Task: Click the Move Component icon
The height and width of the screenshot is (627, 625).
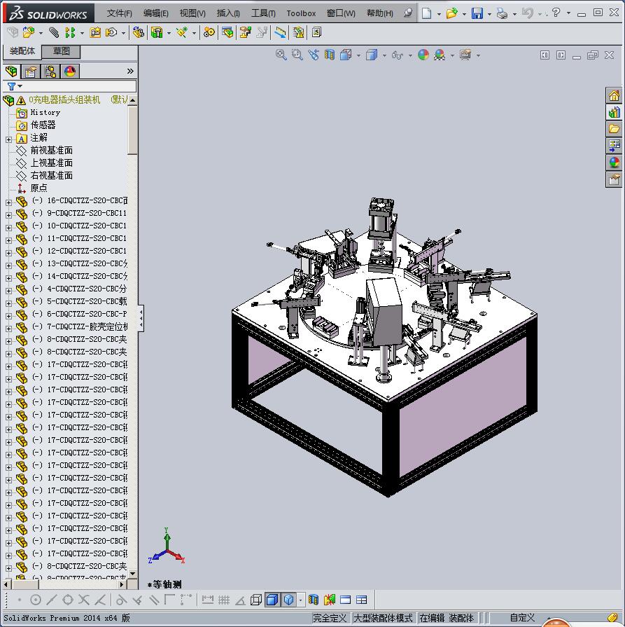Action: tap(139, 32)
